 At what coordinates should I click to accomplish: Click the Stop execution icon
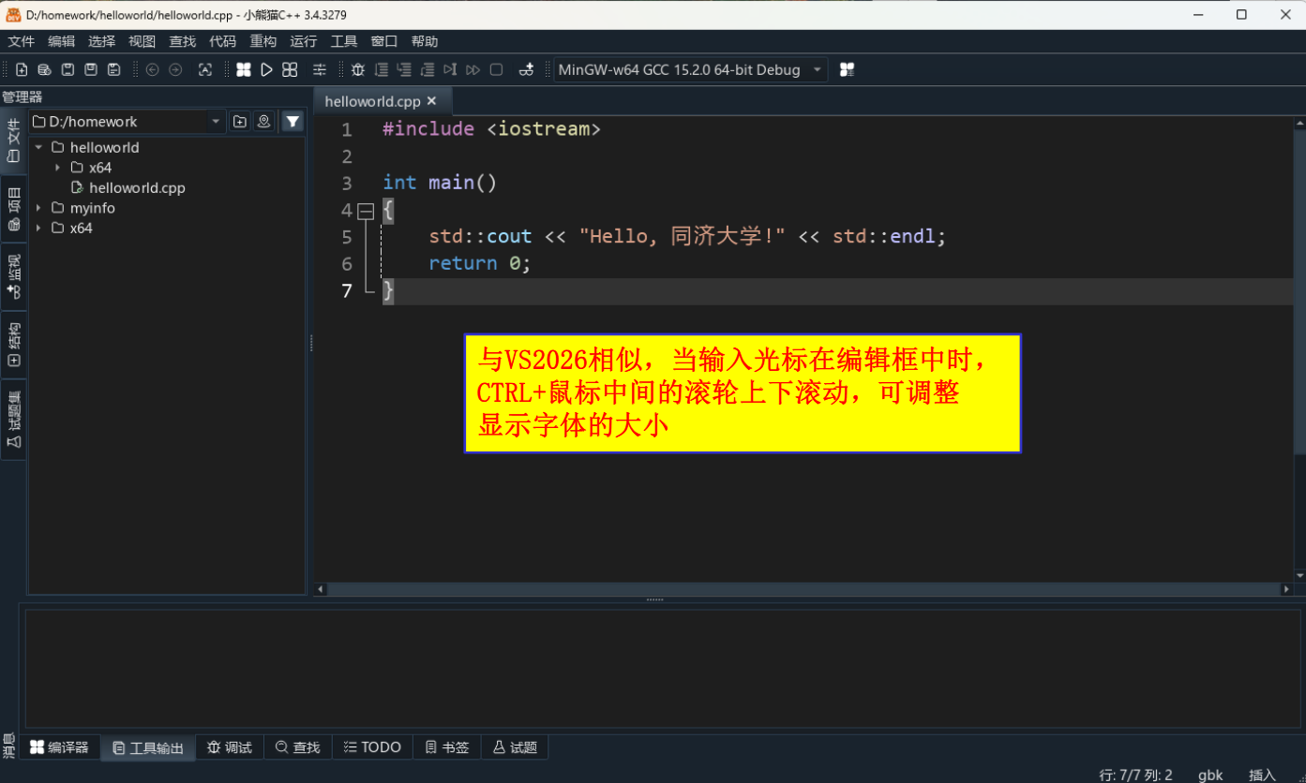click(x=496, y=69)
